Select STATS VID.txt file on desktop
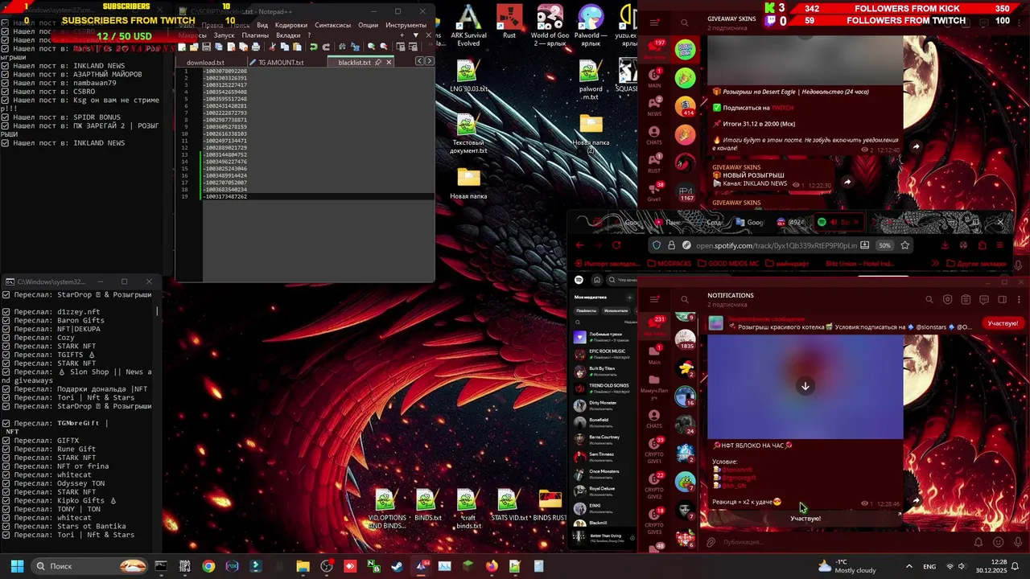 [x=508, y=507]
